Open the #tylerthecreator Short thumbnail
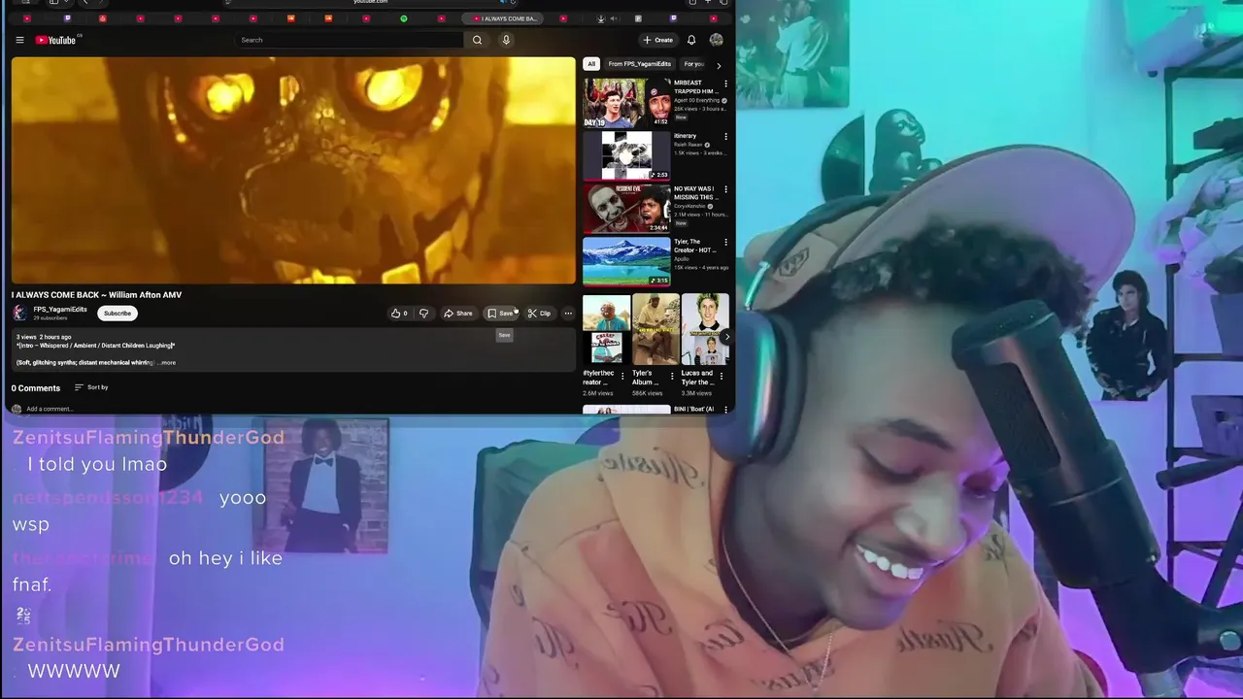 (606, 329)
